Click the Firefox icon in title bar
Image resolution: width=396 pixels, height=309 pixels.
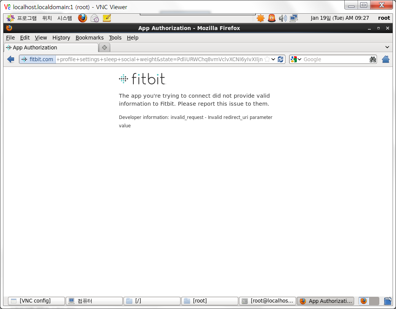tap(9, 28)
